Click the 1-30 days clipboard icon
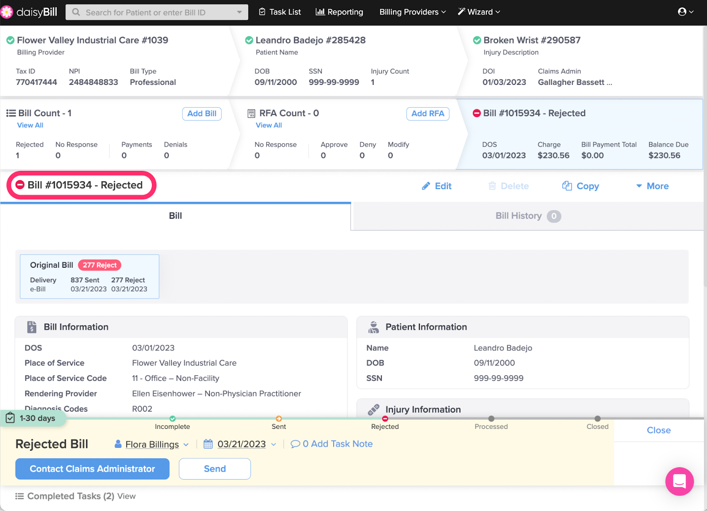The height and width of the screenshot is (511, 707). click(x=10, y=418)
